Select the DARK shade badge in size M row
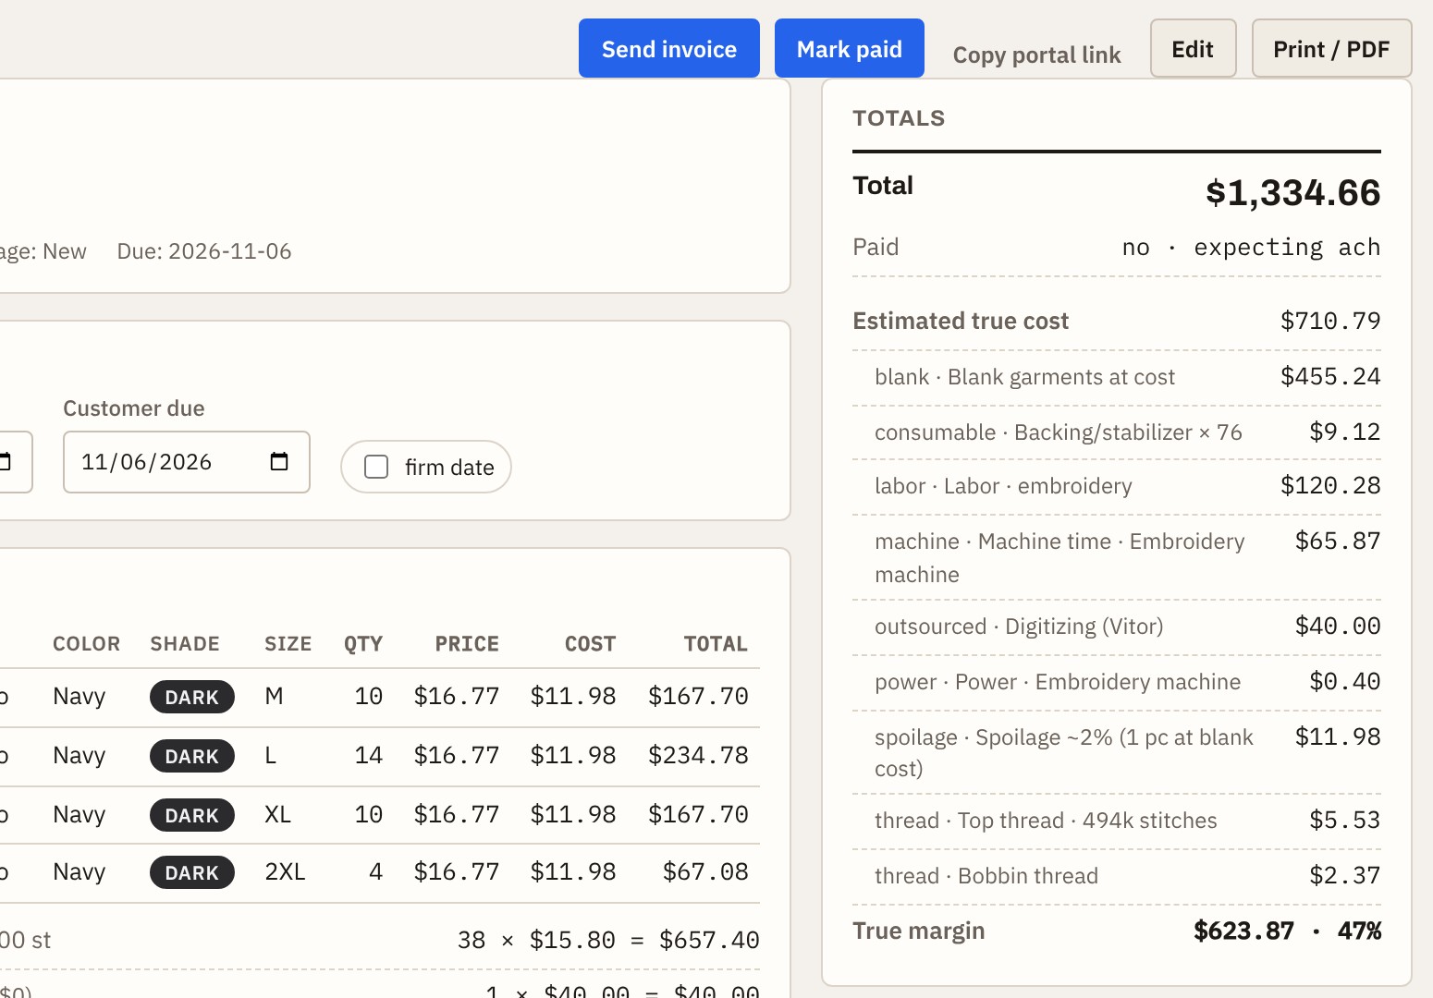This screenshot has height=998, width=1433. click(x=192, y=697)
